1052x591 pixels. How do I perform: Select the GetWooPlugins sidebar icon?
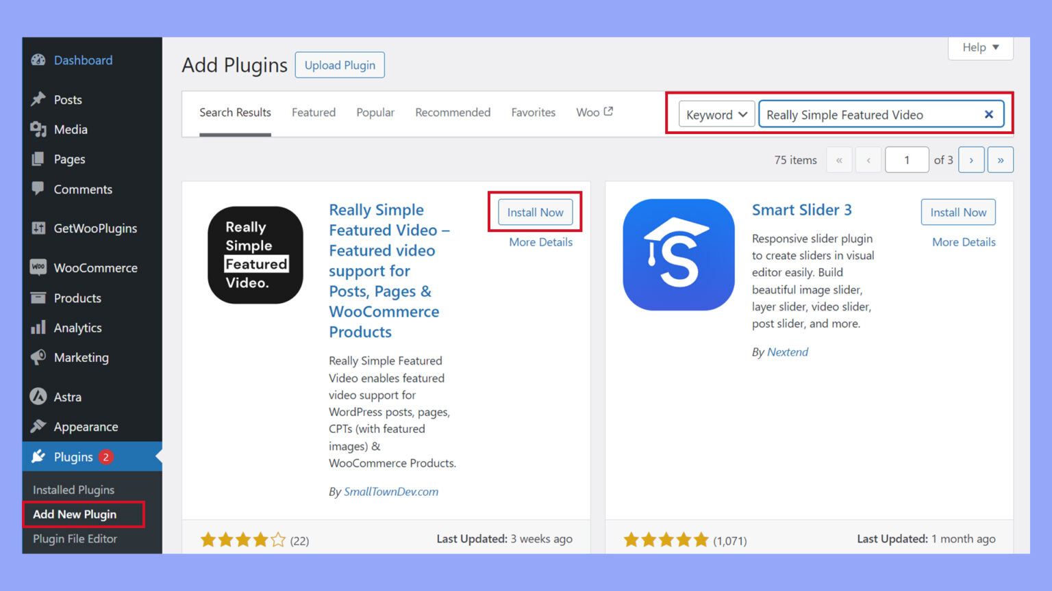[38, 228]
